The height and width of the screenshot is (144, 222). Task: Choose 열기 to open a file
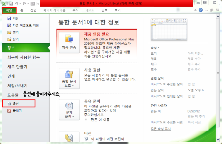pyautogui.click(x=13, y=33)
